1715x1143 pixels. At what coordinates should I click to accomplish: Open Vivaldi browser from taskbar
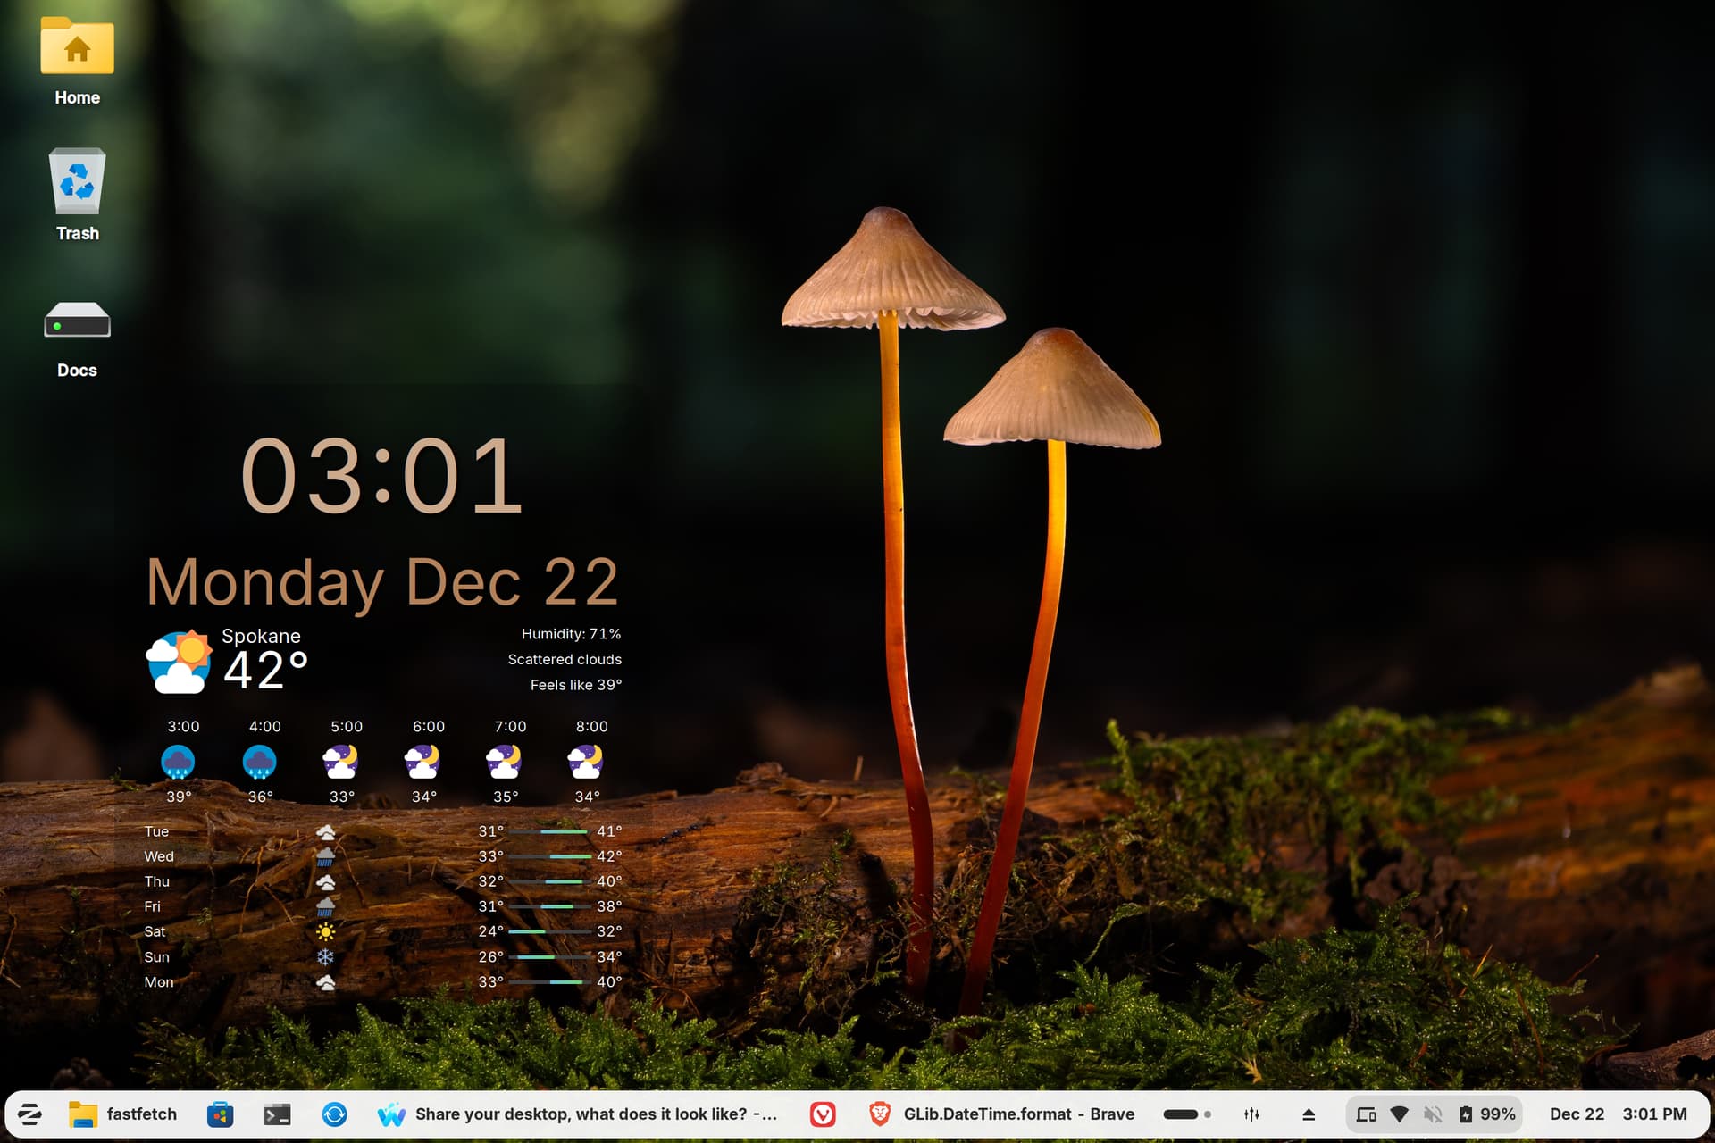[823, 1114]
